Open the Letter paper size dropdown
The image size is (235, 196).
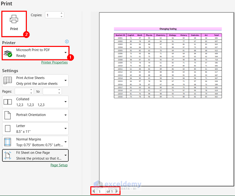click(35, 129)
